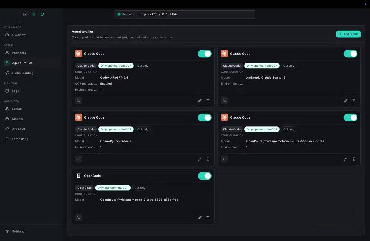This screenshot has height=241, width=370.
Task: Edit the OpenCode profile
Action: point(200,218)
